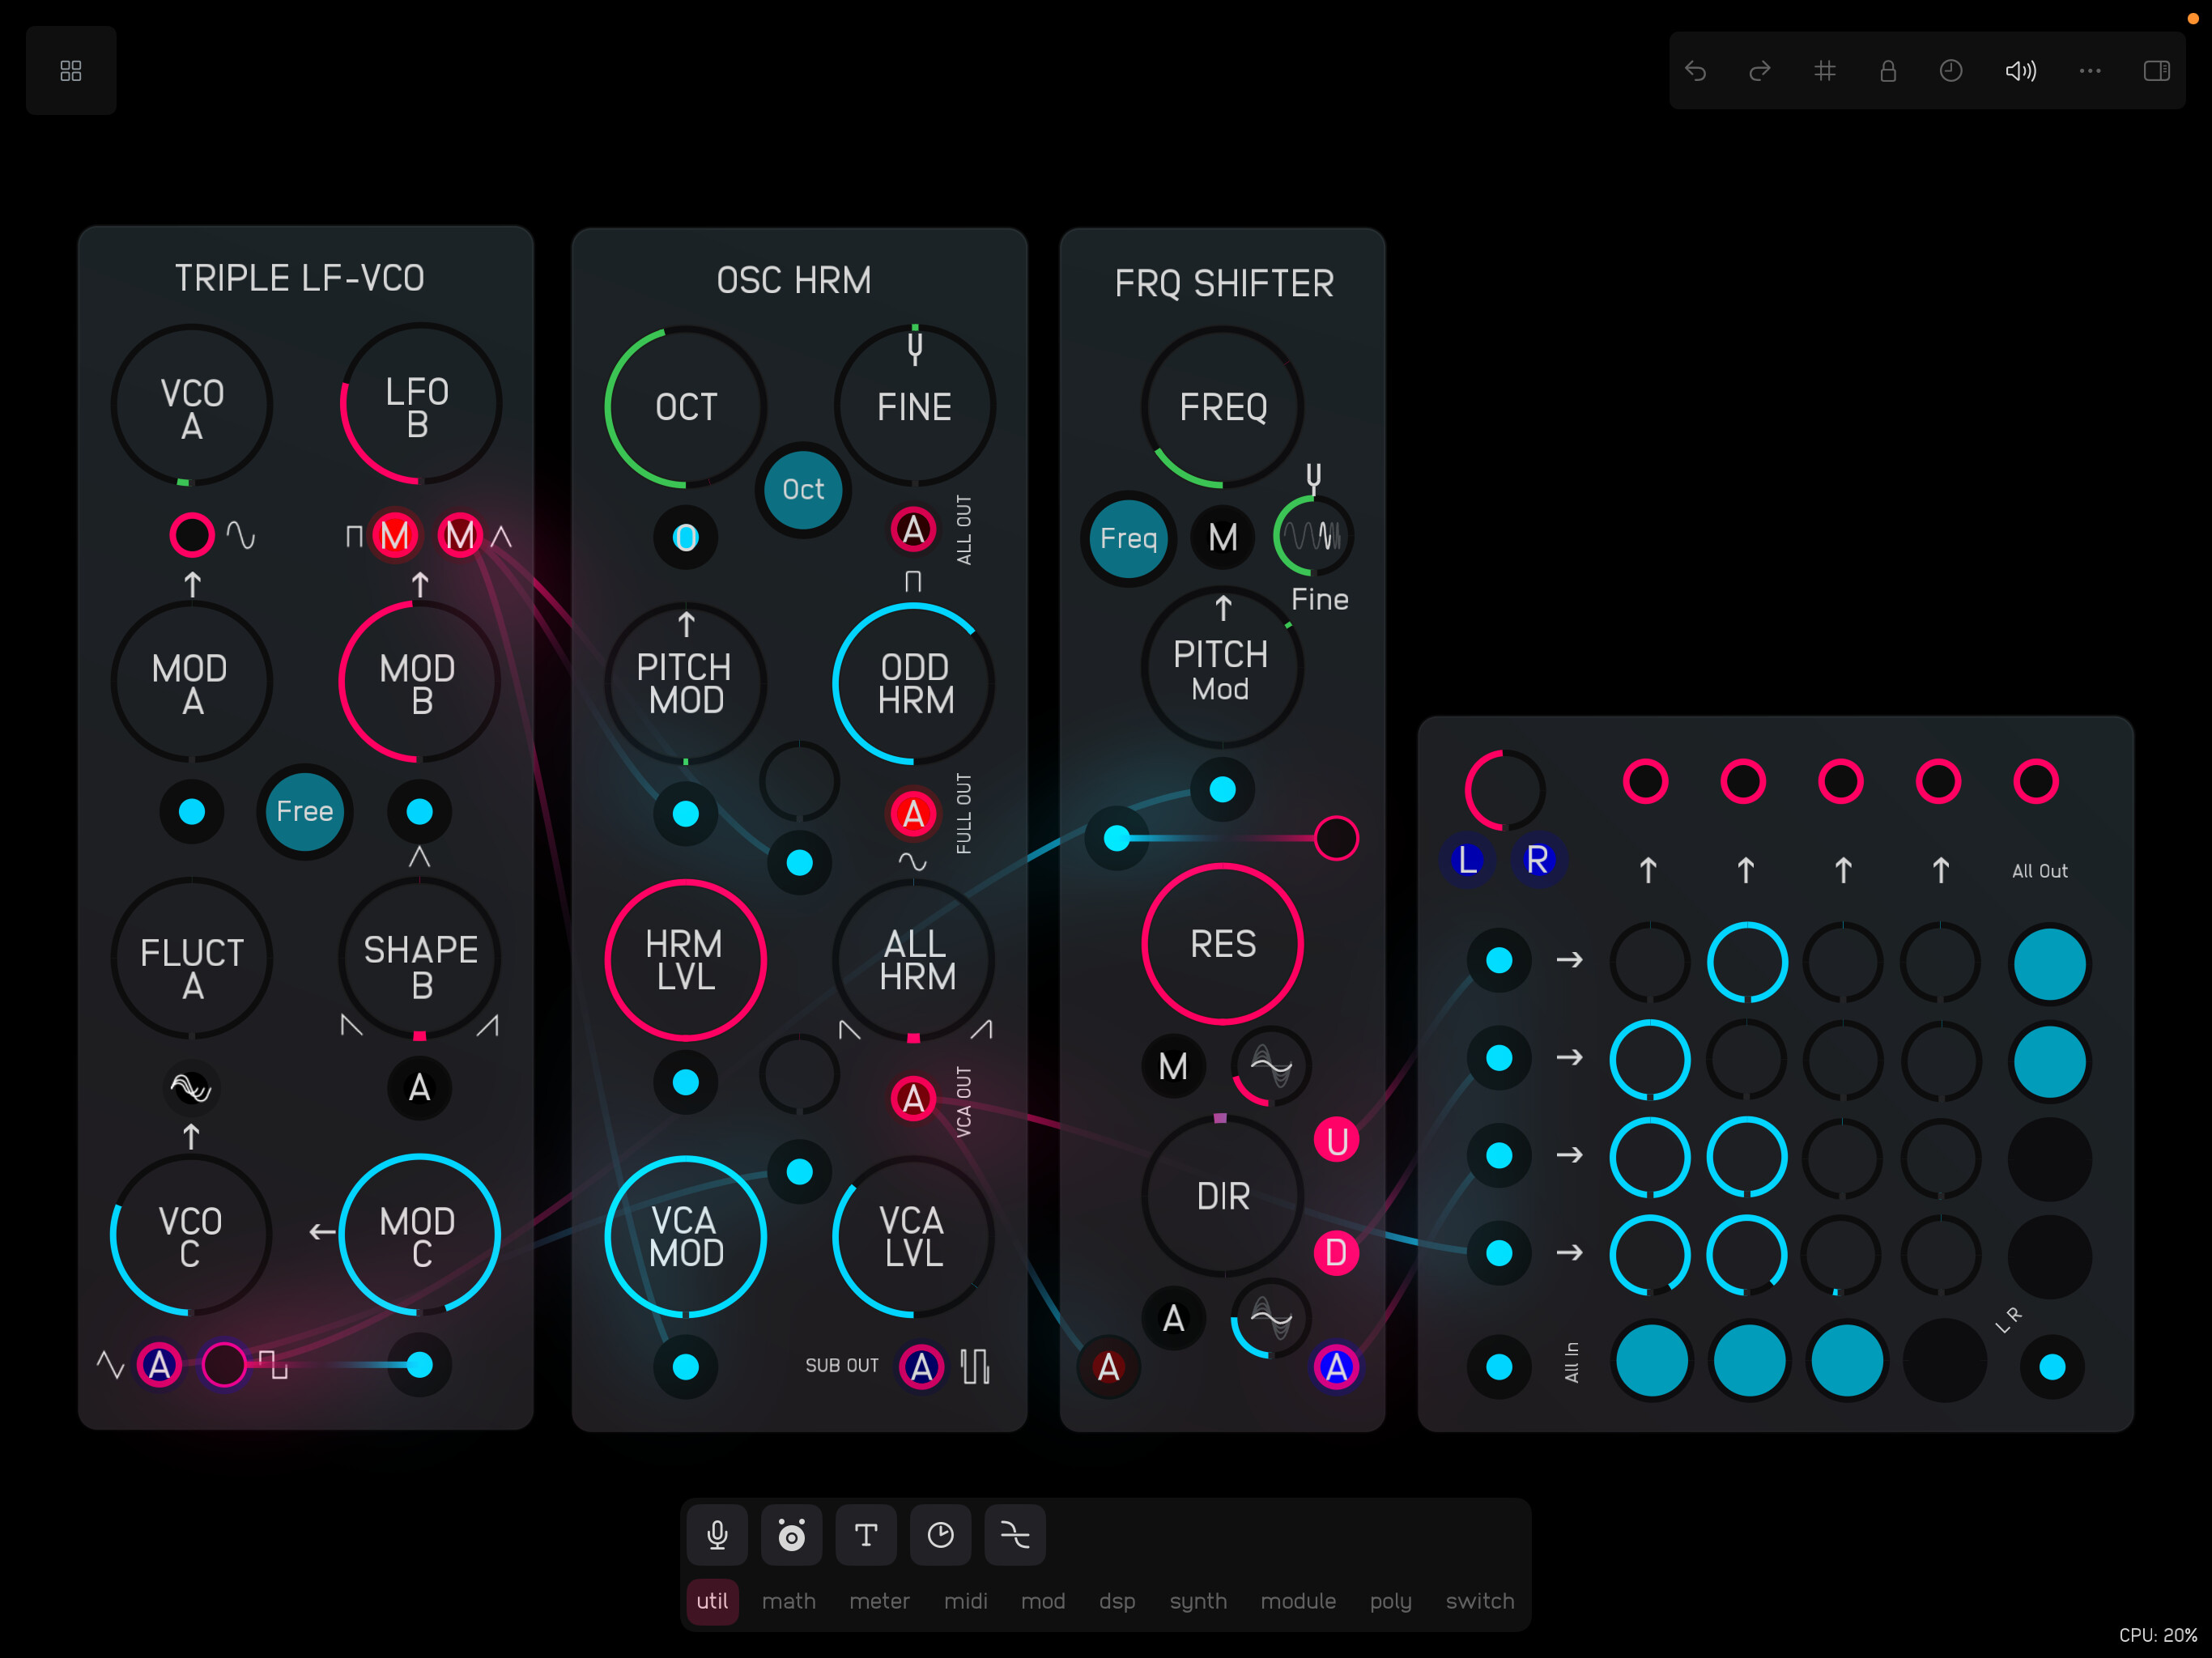Expand the right sidebar panel icon
This screenshot has width=2212, height=1658.
point(2156,71)
